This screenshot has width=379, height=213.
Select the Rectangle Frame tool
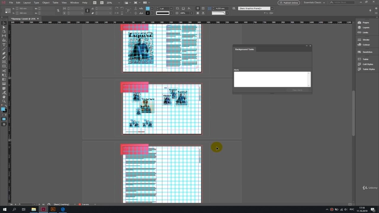(4, 62)
